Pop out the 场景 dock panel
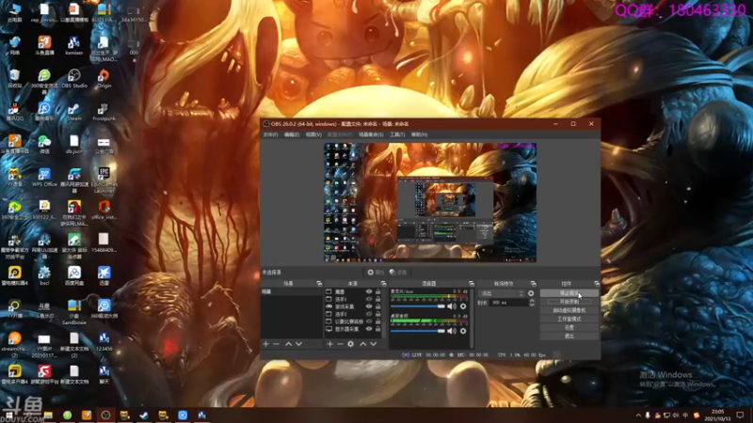Viewport: 753px width, 423px height. [x=319, y=284]
